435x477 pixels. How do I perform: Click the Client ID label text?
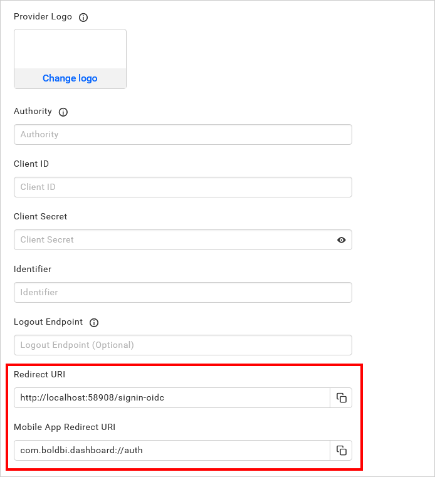click(31, 164)
